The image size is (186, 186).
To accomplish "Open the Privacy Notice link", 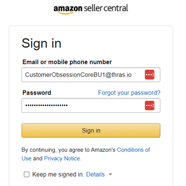I will click(62, 158).
